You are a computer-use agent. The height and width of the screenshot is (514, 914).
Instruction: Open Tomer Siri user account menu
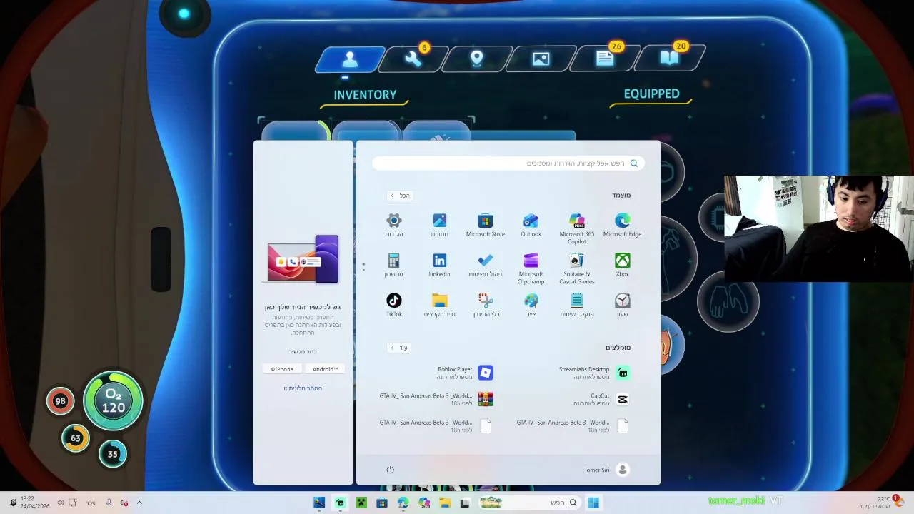click(606, 470)
